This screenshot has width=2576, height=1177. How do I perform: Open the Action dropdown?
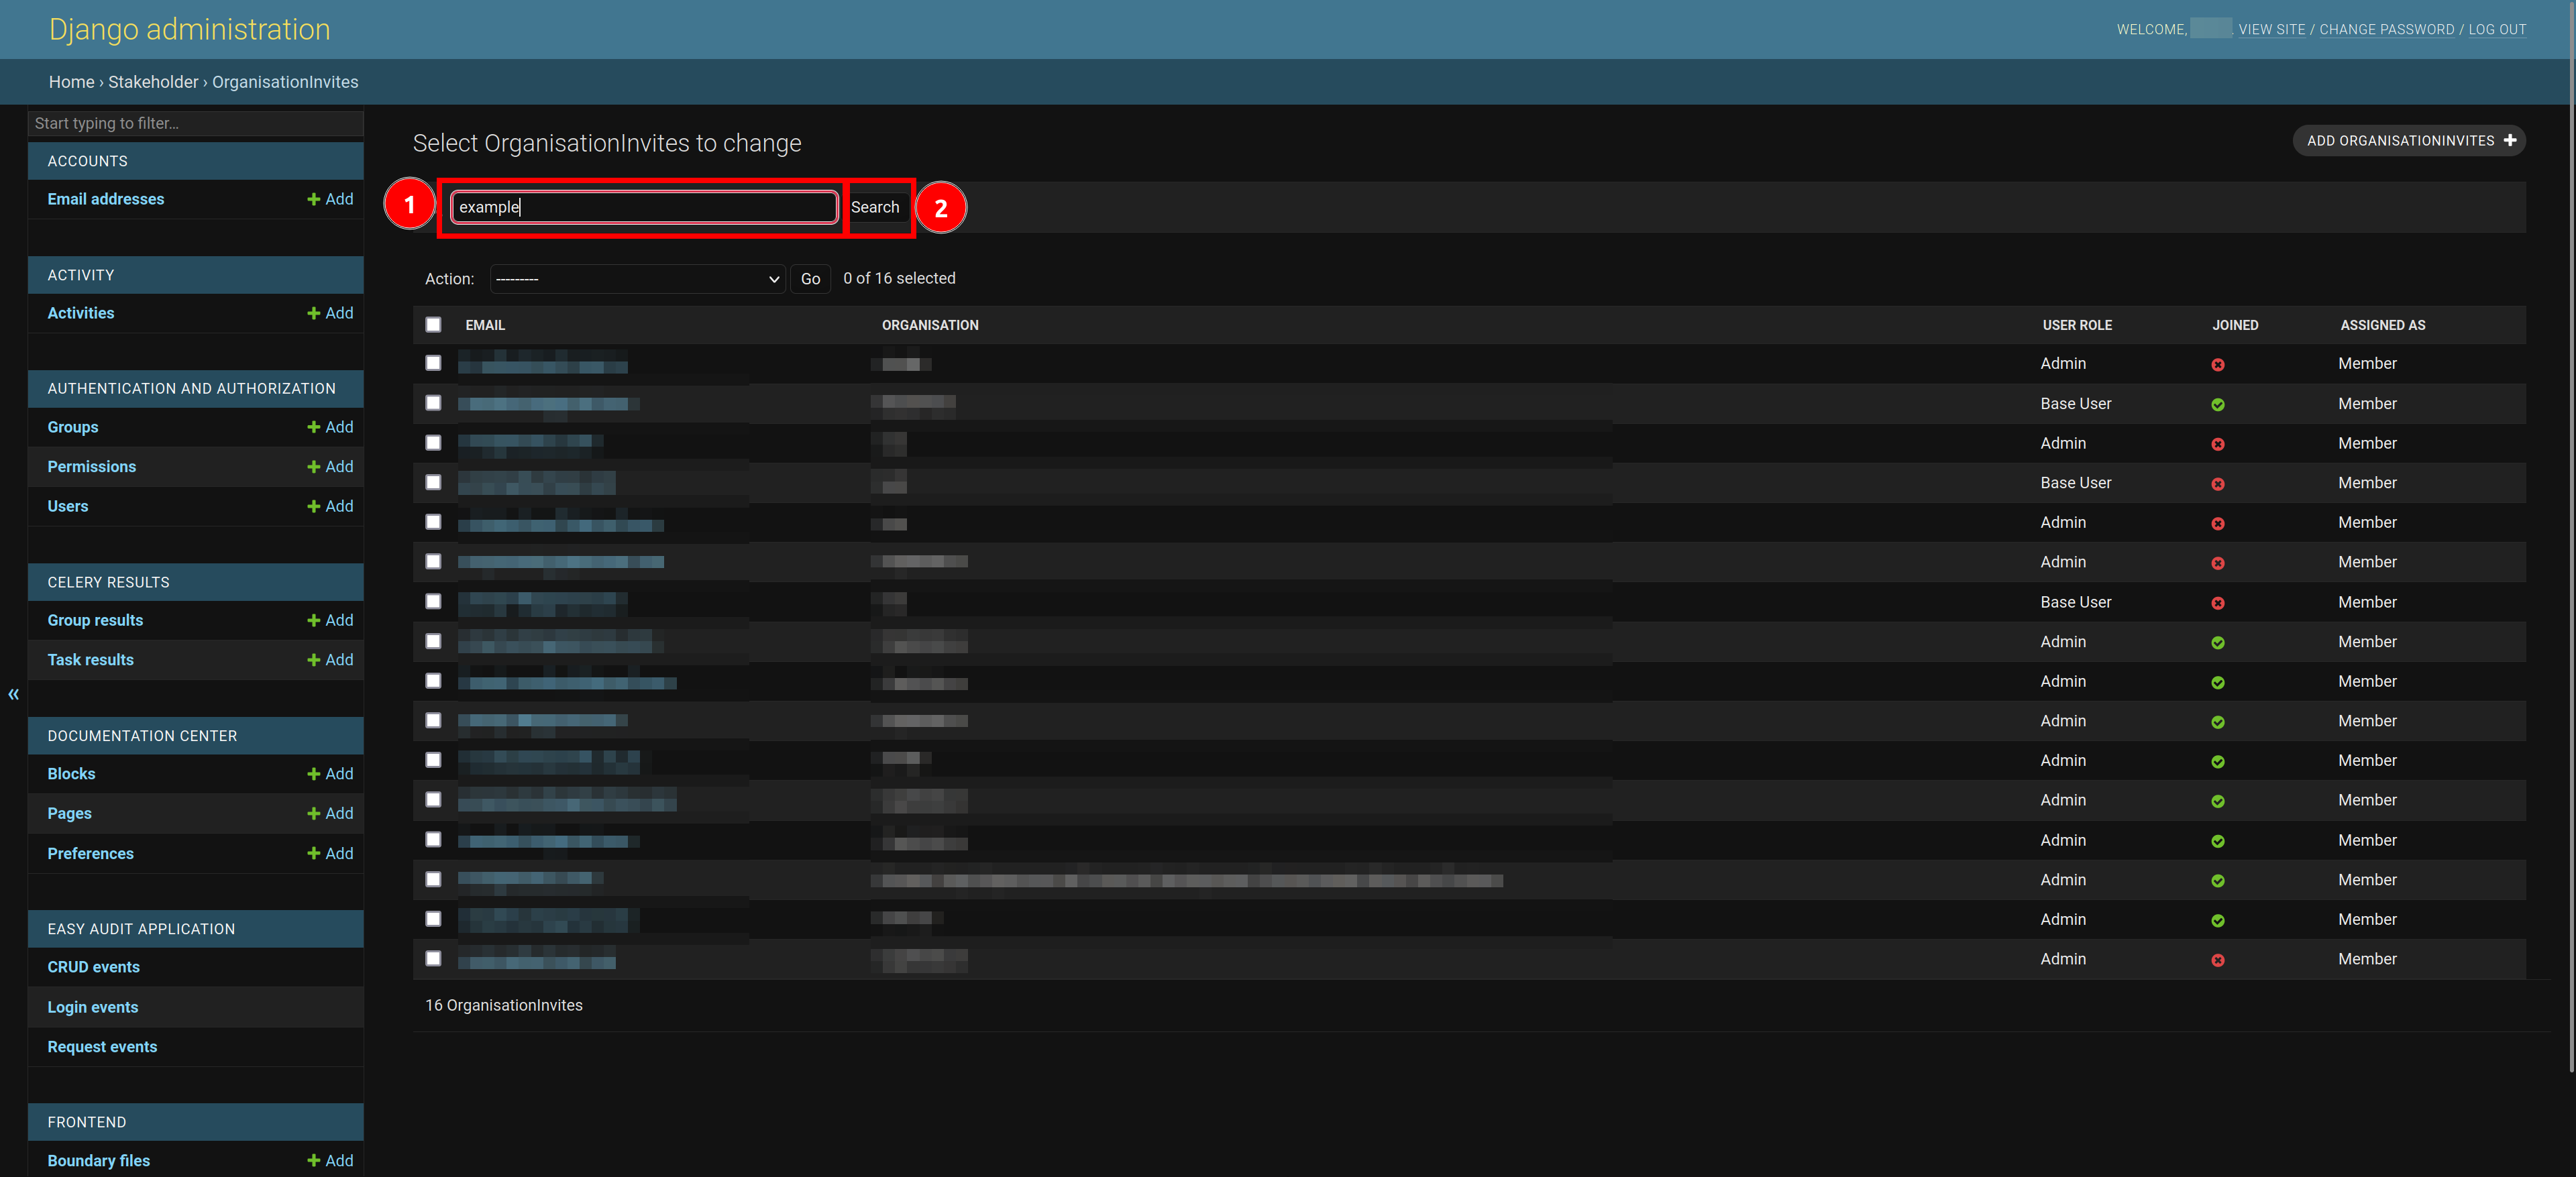coord(637,279)
